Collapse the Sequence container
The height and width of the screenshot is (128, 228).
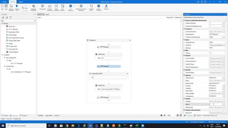[130, 40]
